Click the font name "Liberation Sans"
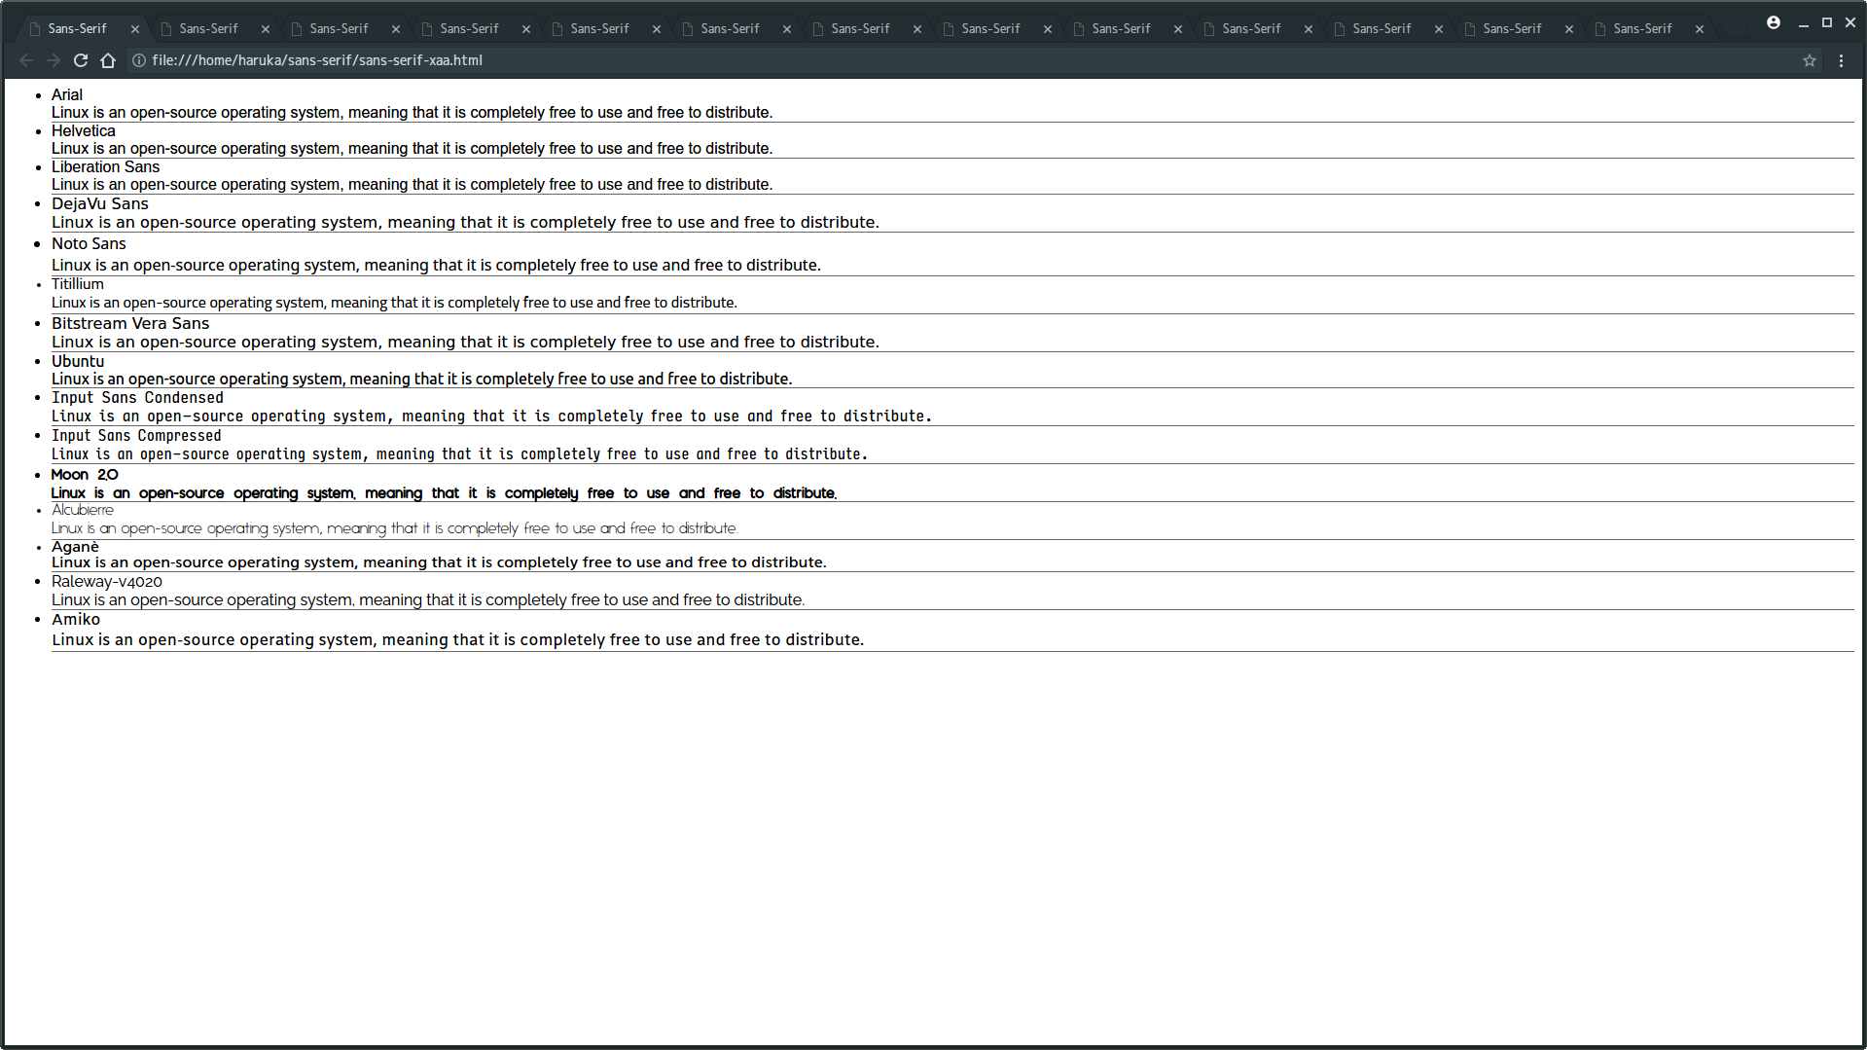Image resolution: width=1867 pixels, height=1050 pixels. [x=105, y=166]
